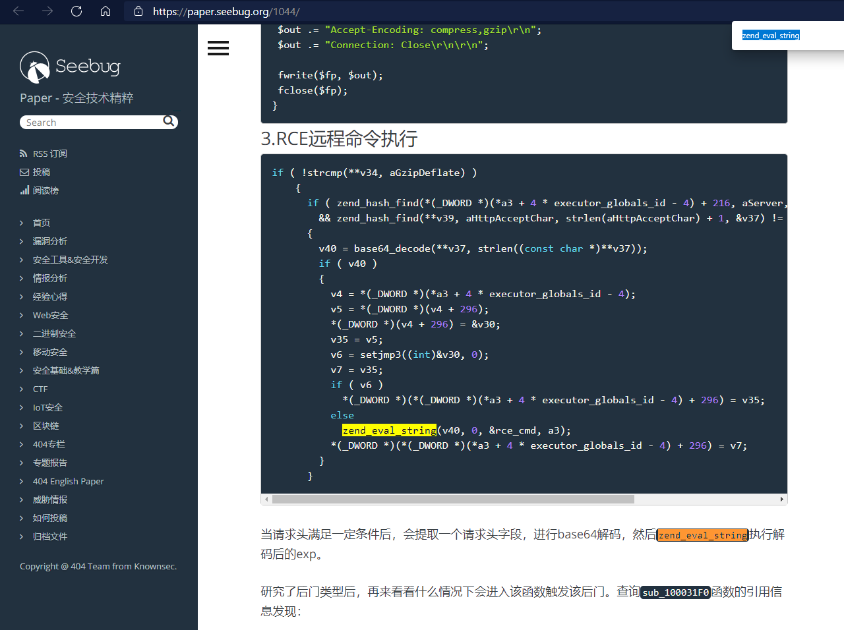Image resolution: width=844 pixels, height=630 pixels.
Task: Open the 安全工具&安全开发 category
Action: pyautogui.click(x=71, y=260)
